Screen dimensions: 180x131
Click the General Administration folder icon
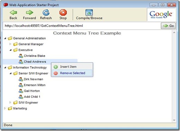pos(10,38)
